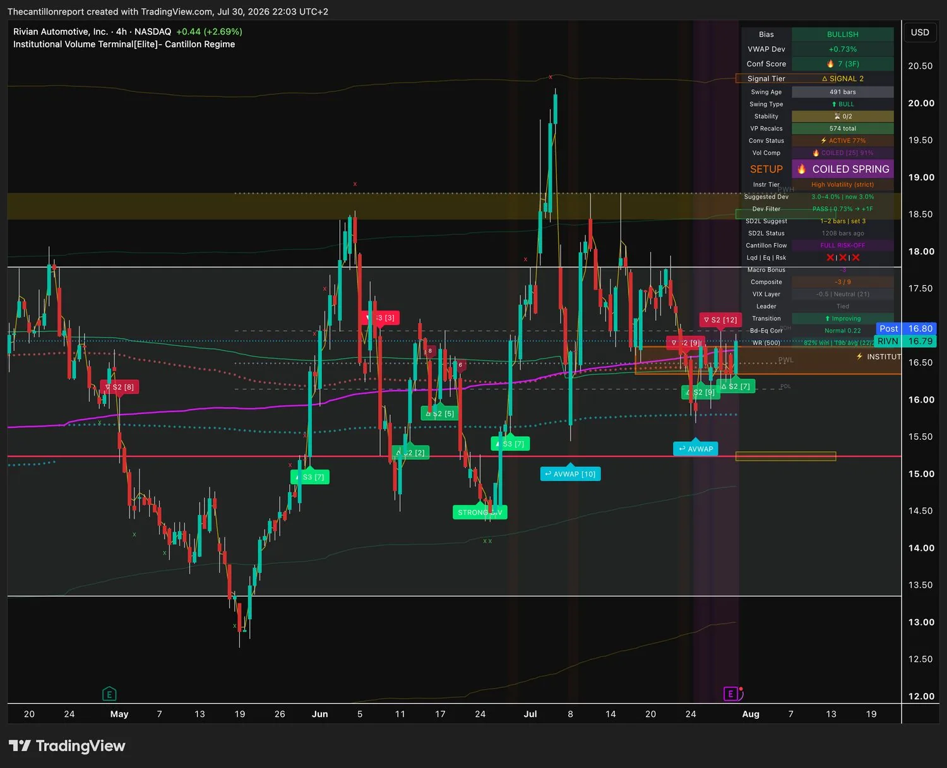The image size is (947, 768).
Task: Click the green STRONG DIV label
Action: pos(480,512)
